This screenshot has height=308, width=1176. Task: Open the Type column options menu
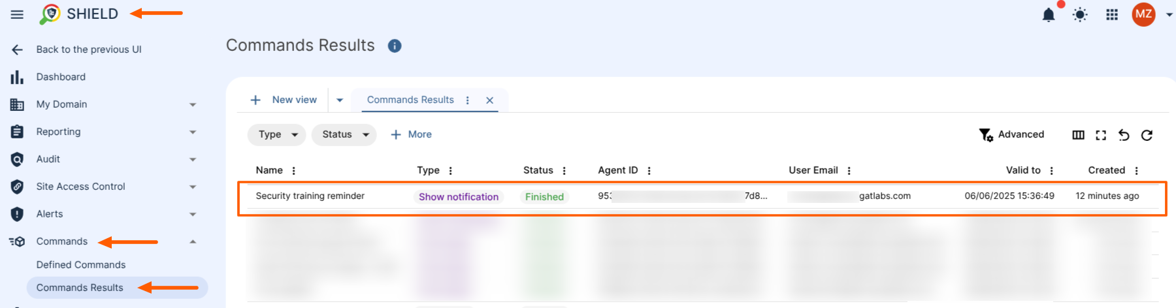tap(451, 170)
